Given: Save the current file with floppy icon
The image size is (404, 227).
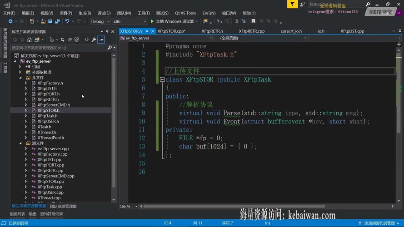Looking at the screenshot, I should click(x=50, y=21).
